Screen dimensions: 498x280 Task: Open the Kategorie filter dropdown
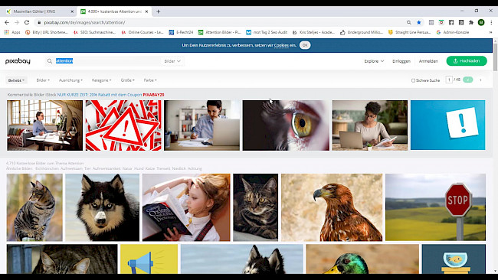pyautogui.click(x=102, y=80)
